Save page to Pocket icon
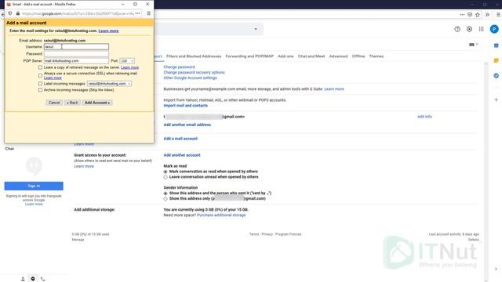This screenshot has width=502, height=282. click(x=470, y=14)
